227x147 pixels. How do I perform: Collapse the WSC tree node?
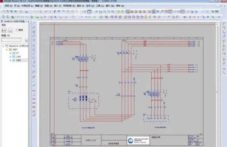pos(7,50)
